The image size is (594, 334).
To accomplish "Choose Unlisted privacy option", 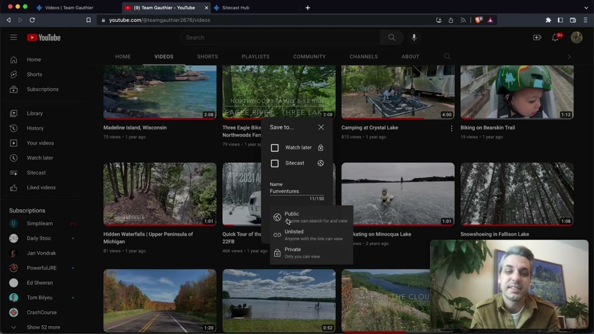I will coord(311,235).
